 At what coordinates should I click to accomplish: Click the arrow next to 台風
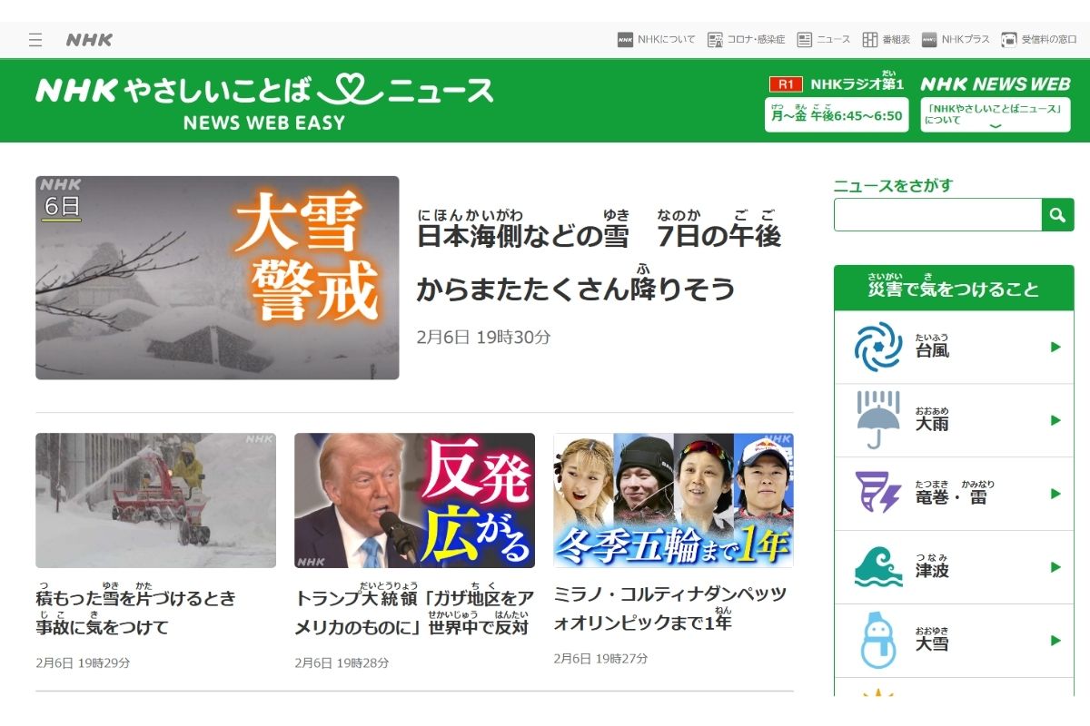click(1055, 347)
